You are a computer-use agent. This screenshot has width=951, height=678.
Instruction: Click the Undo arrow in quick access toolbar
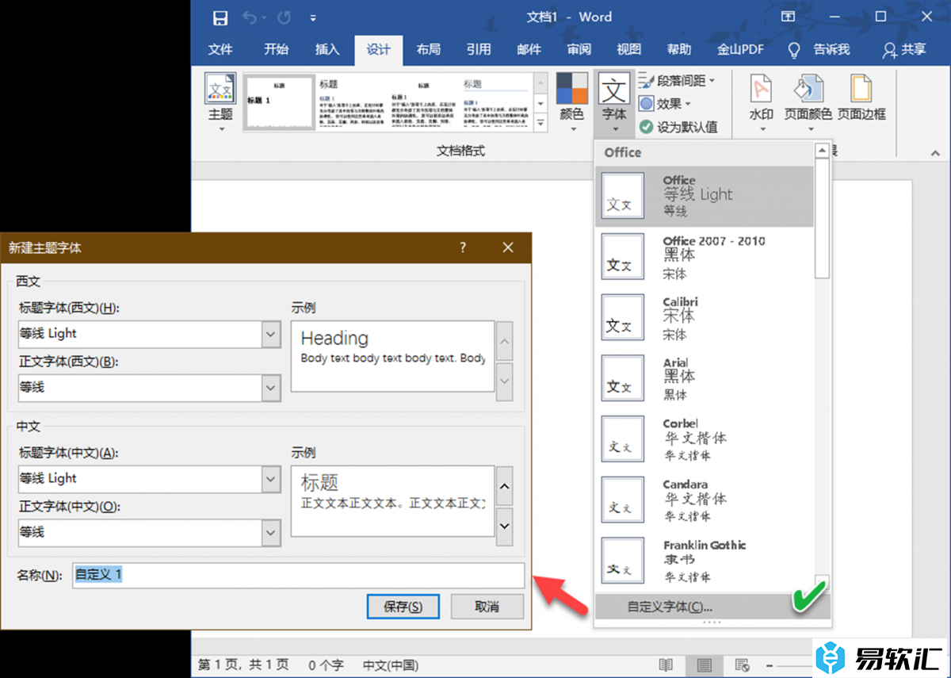click(250, 17)
